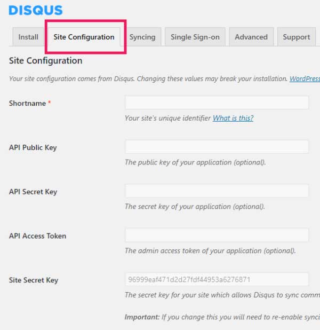Open the 'What is this?' link

[233, 118]
